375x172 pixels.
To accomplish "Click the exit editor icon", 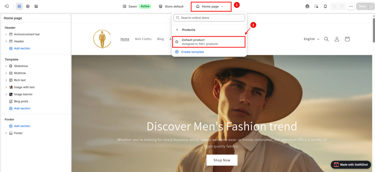I will (x=7, y=7).
